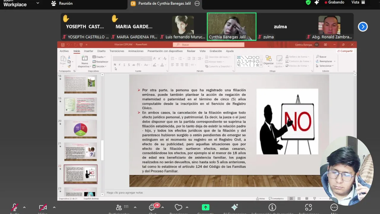Open the Chat icon with 28 badge
This screenshot has width=380, height=214.
153,207
